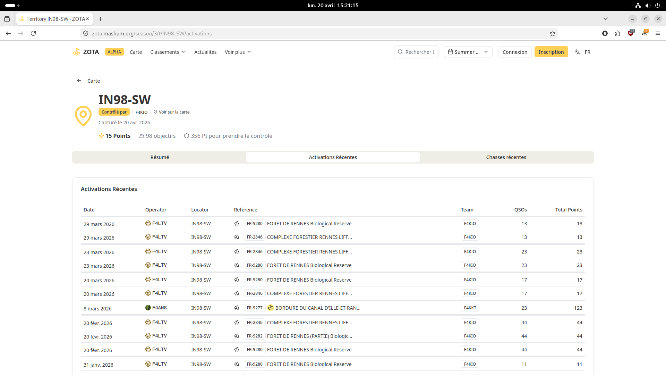This screenshot has height=375, width=666.
Task: Open the browser hamburger menu
Action: 658,34
